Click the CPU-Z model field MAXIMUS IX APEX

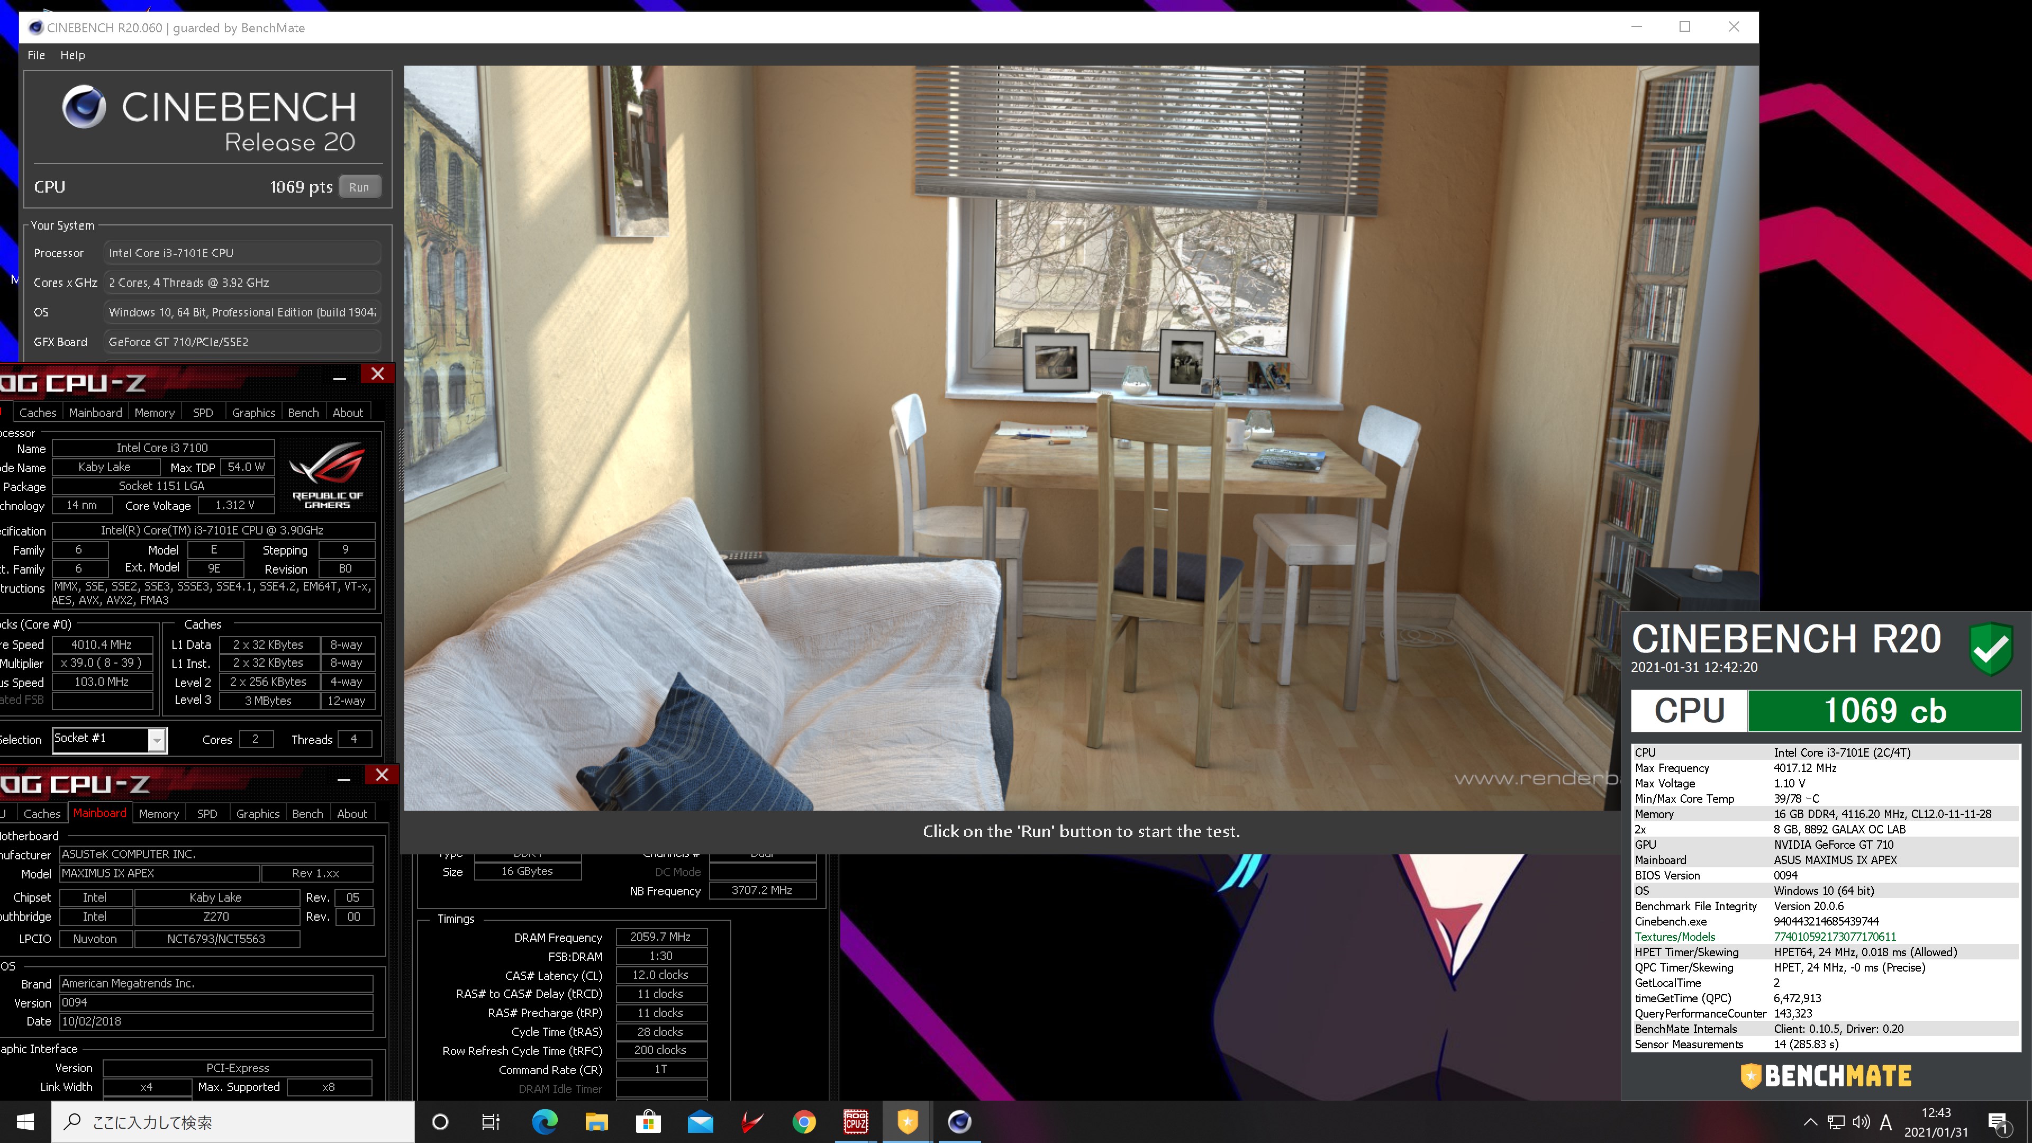pos(159,873)
